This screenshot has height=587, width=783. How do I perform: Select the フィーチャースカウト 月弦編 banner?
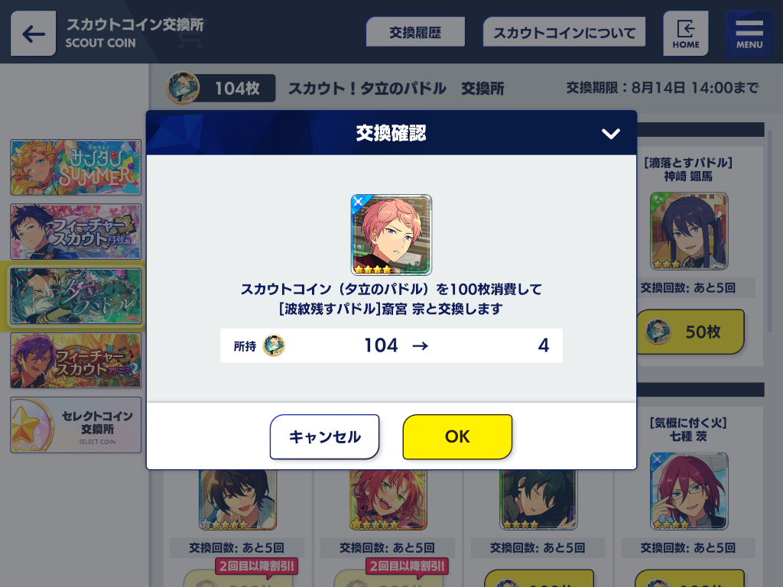[76, 232]
